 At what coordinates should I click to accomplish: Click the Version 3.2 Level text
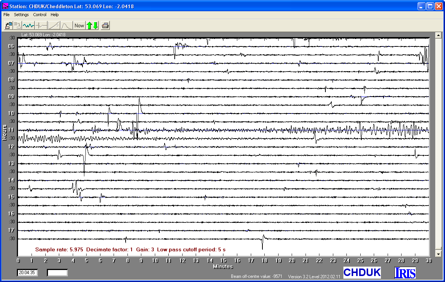pos(314,276)
